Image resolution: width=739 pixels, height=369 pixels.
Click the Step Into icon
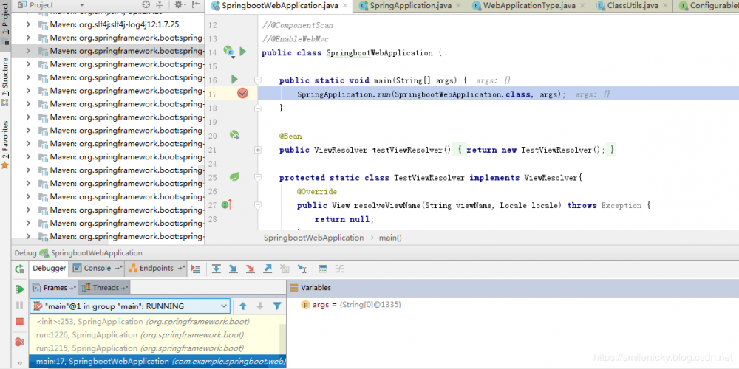[233, 269]
